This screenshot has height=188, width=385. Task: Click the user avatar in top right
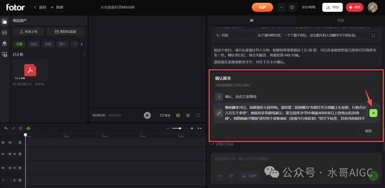click(x=373, y=7)
